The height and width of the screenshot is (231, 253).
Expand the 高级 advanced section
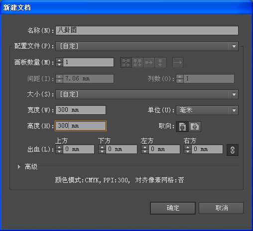coord(19,166)
